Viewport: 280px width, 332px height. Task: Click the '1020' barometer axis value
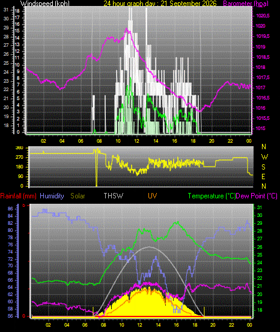[x=261, y=26]
